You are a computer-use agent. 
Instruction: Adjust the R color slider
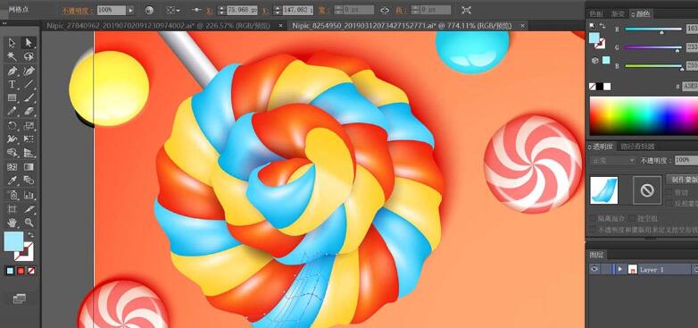[653, 29]
